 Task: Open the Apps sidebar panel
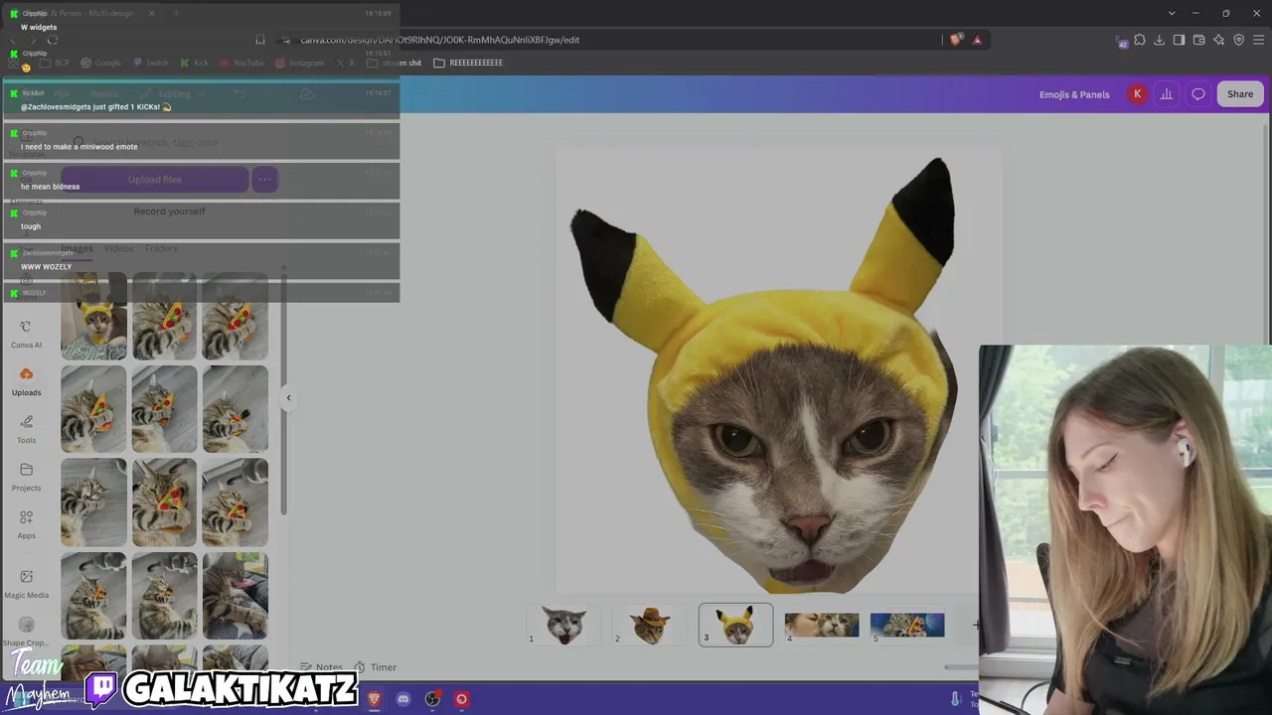26,524
